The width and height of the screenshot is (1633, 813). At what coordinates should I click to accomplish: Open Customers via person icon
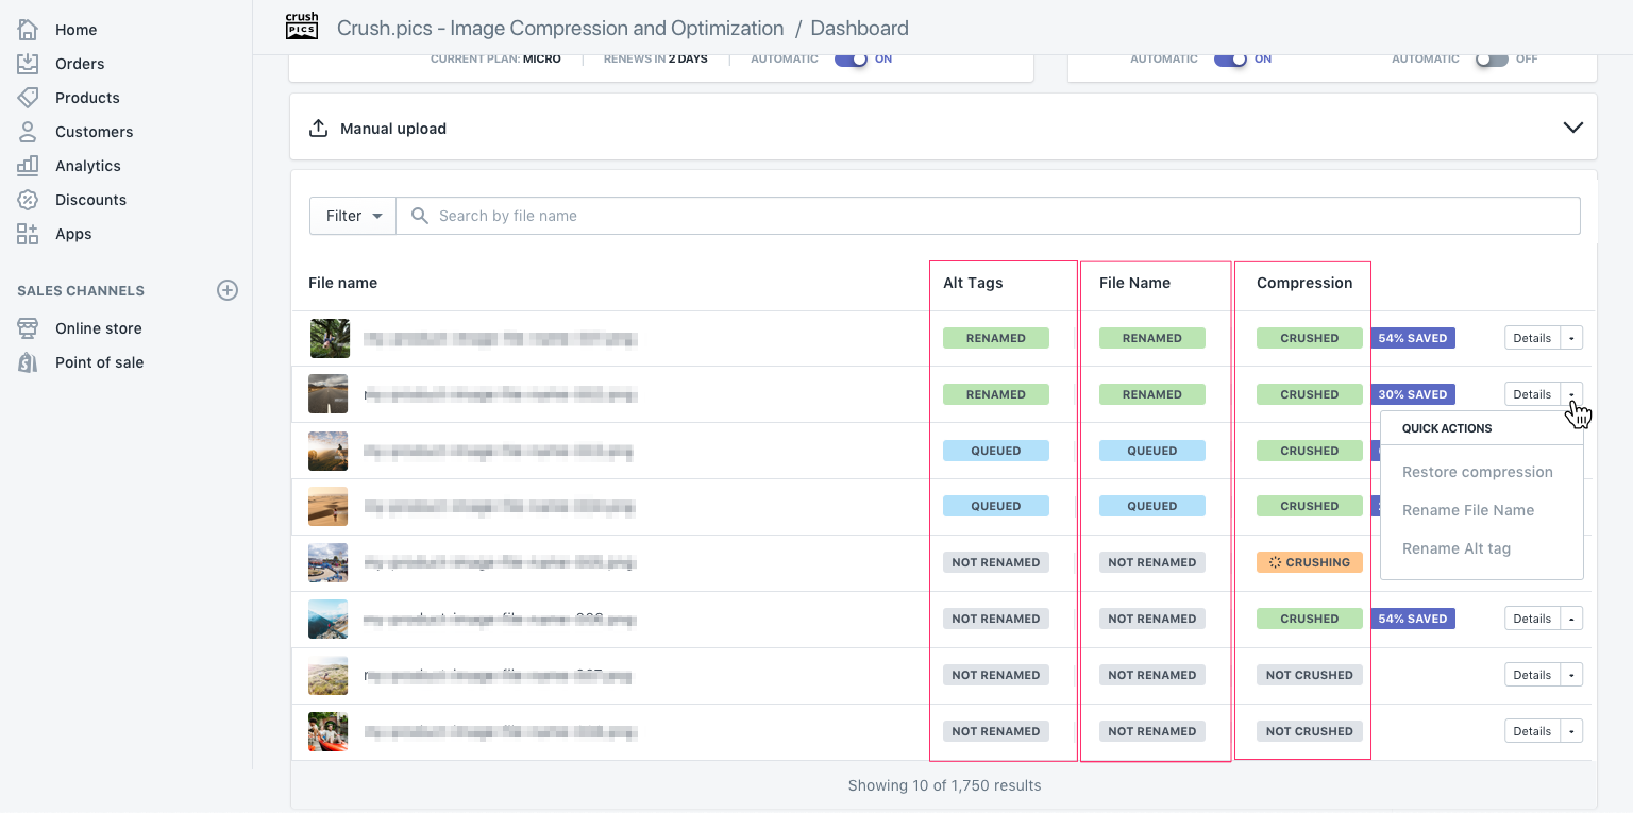(27, 132)
